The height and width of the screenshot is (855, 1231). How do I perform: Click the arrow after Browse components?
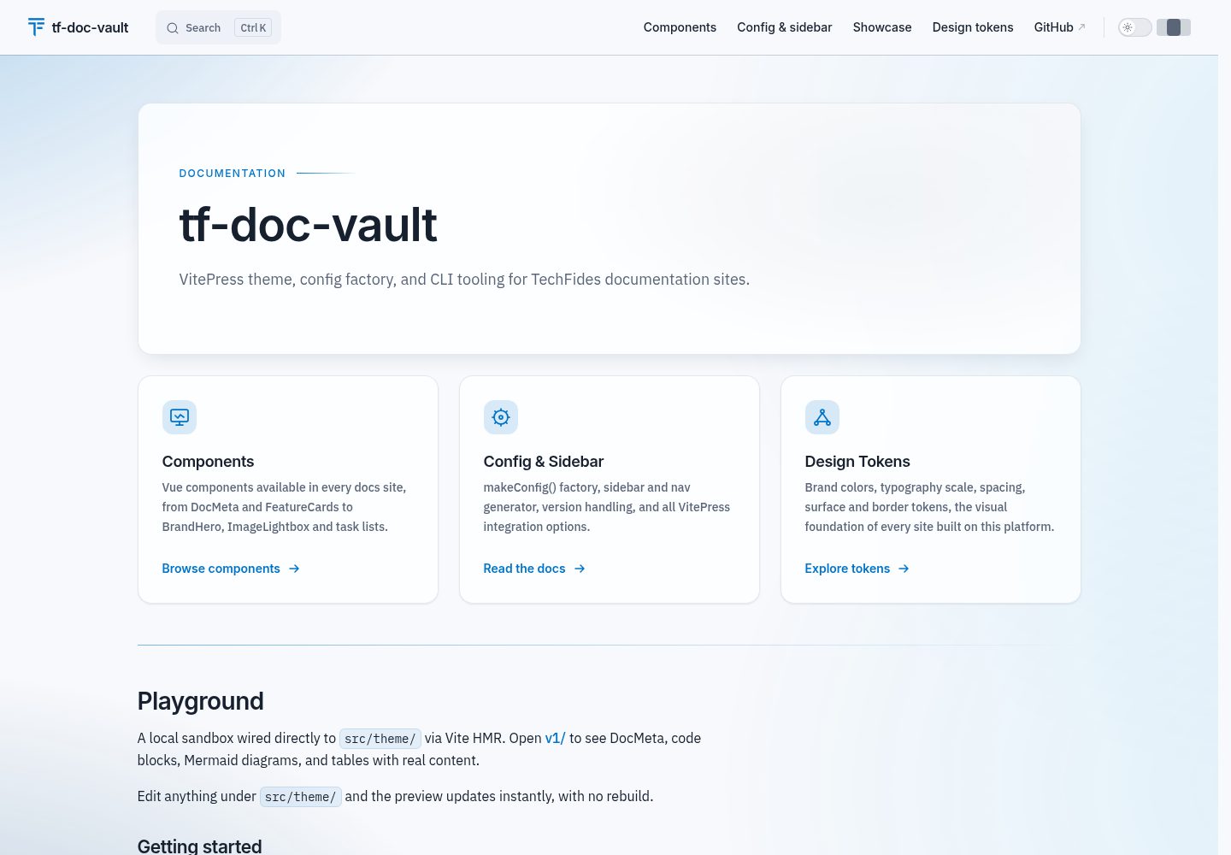[294, 569]
